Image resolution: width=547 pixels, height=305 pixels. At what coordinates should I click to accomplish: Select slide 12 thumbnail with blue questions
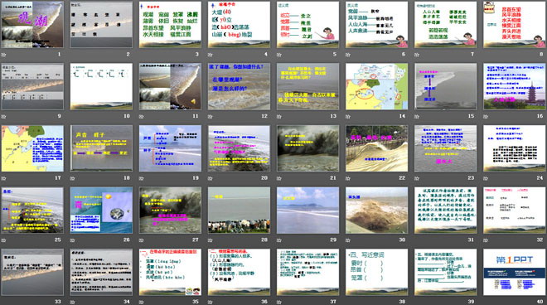(x=239, y=86)
